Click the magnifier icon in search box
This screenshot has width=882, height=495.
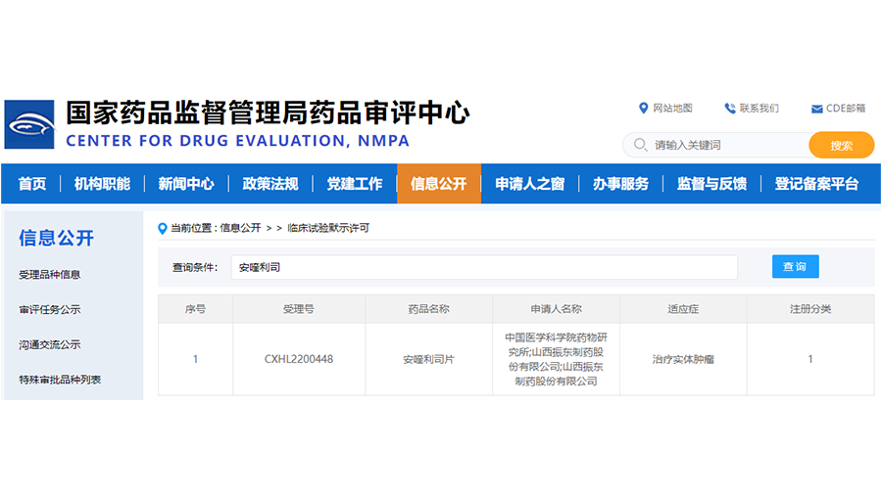(x=640, y=145)
